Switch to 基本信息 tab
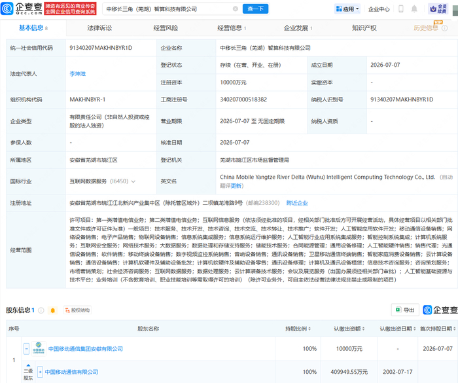The height and width of the screenshot is (383, 458). [33, 28]
